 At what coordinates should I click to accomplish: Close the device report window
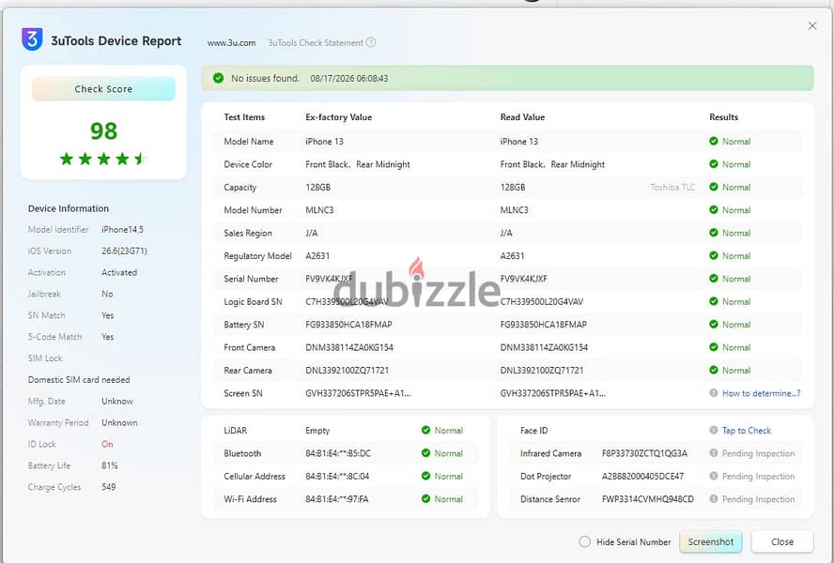click(x=812, y=25)
